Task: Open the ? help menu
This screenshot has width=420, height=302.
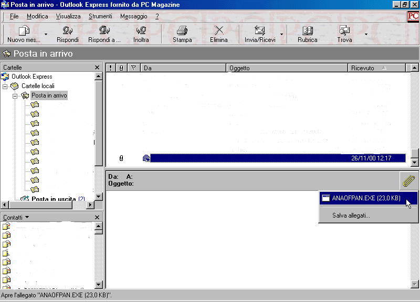Action: point(157,16)
